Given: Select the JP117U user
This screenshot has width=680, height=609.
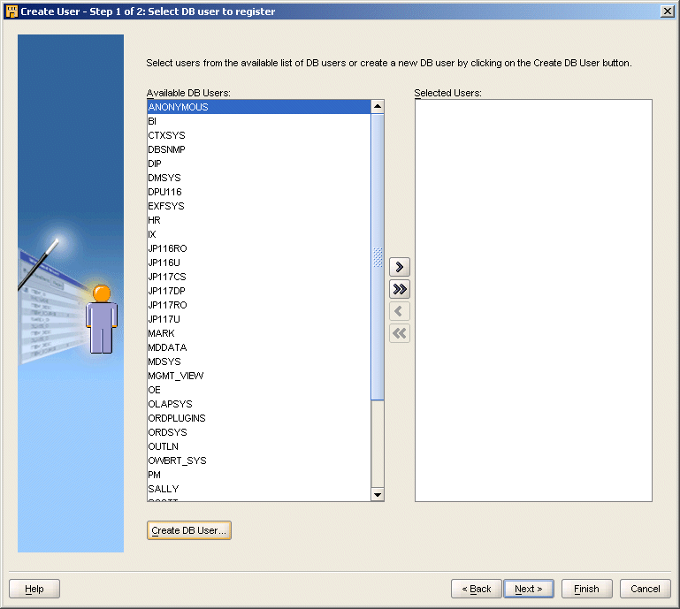Looking at the screenshot, I should 259,319.
